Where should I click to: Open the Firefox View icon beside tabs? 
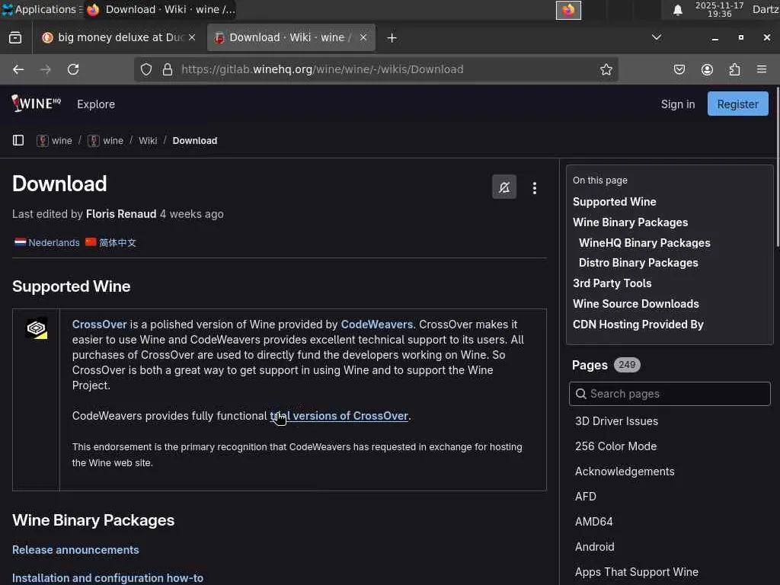pos(15,38)
